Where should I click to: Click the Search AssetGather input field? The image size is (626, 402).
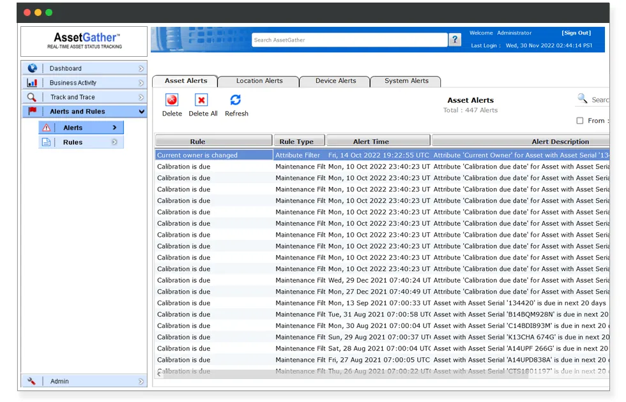(x=349, y=40)
